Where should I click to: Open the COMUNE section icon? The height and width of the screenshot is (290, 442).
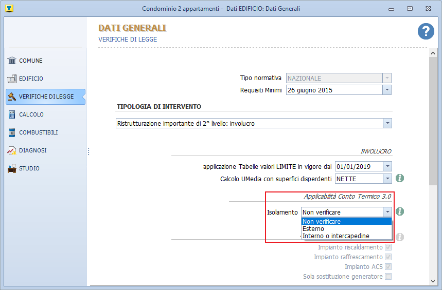(x=12, y=61)
